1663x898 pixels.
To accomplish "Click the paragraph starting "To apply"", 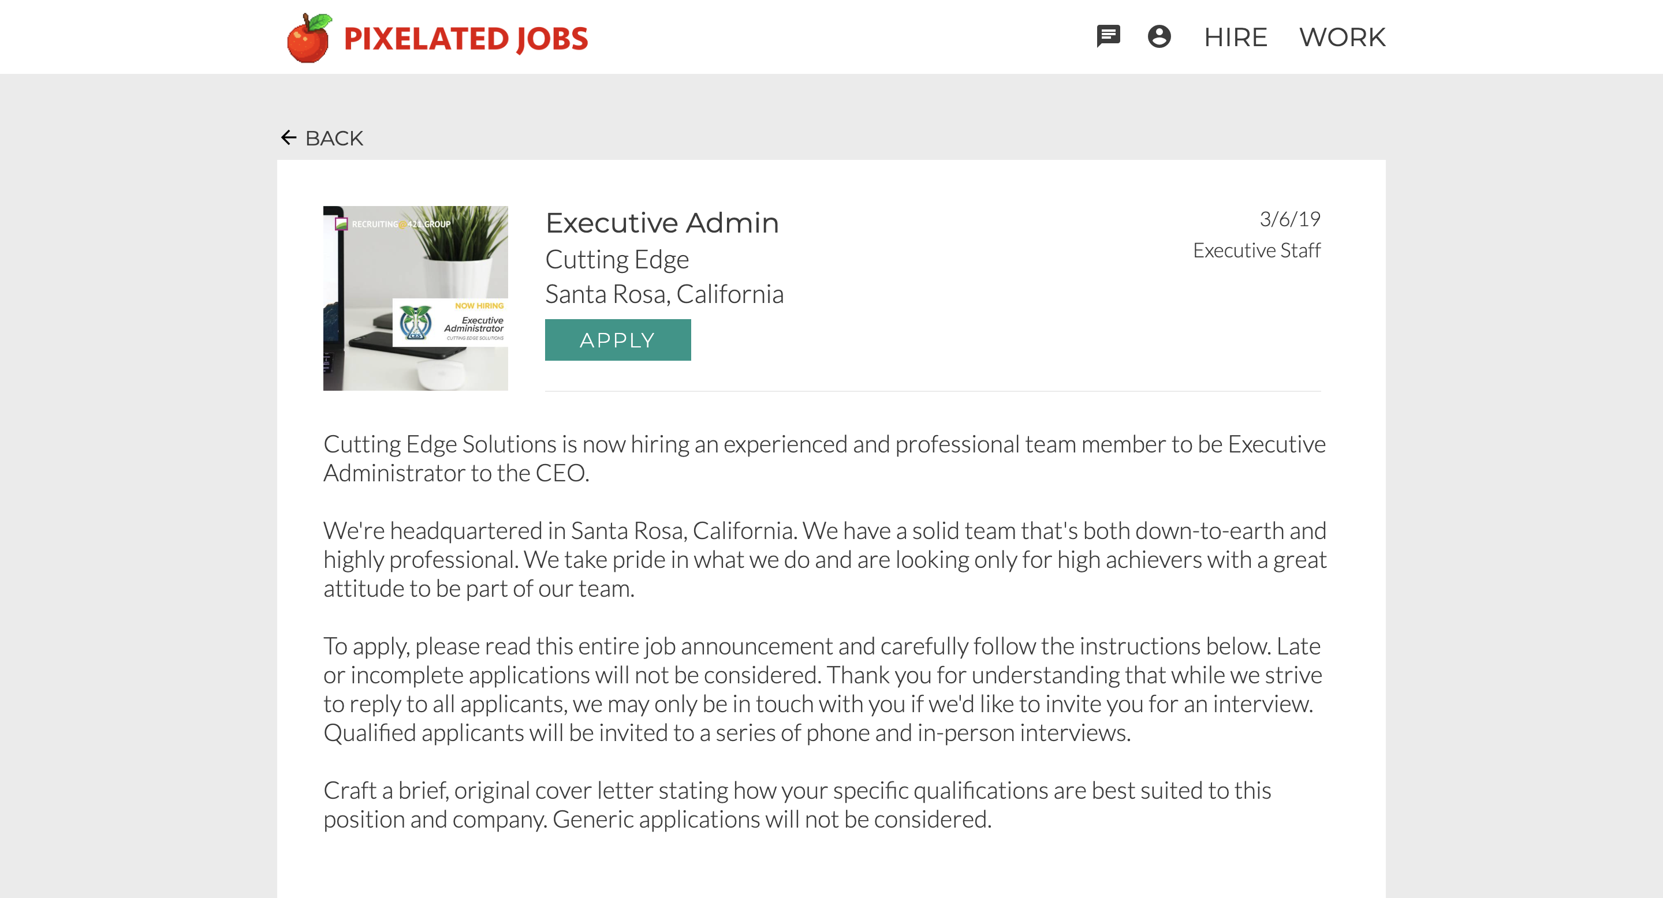I will [822, 689].
